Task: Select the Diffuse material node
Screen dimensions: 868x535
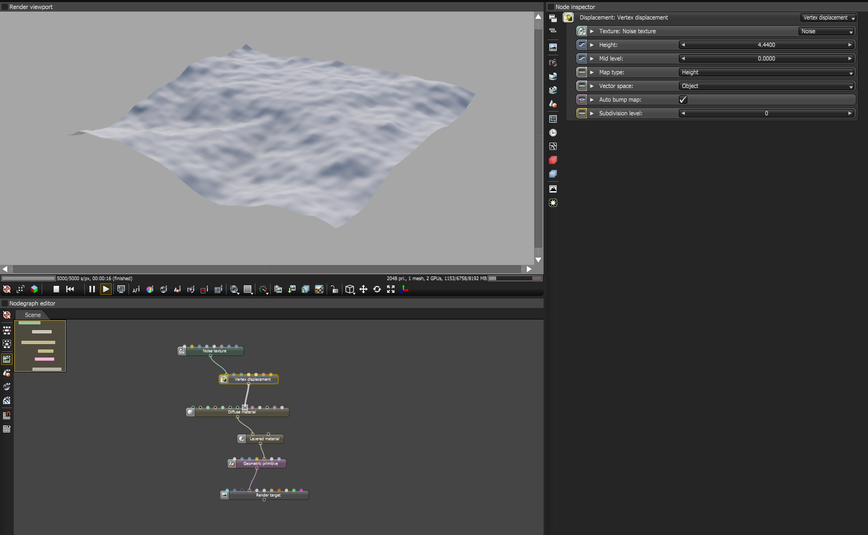Action: (x=238, y=412)
